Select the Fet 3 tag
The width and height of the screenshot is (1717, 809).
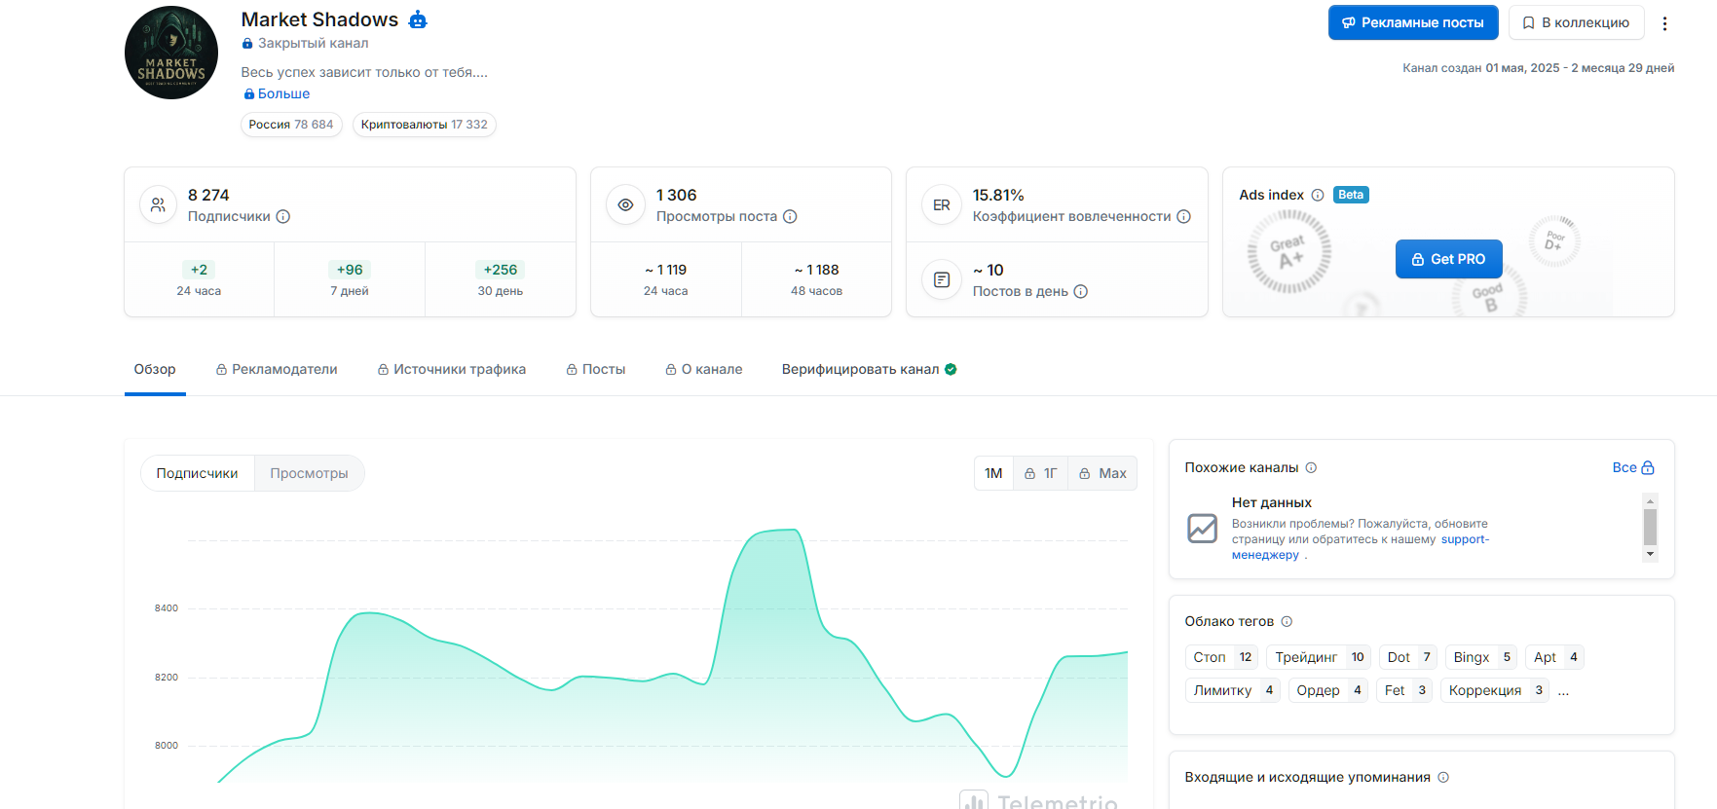point(1404,690)
